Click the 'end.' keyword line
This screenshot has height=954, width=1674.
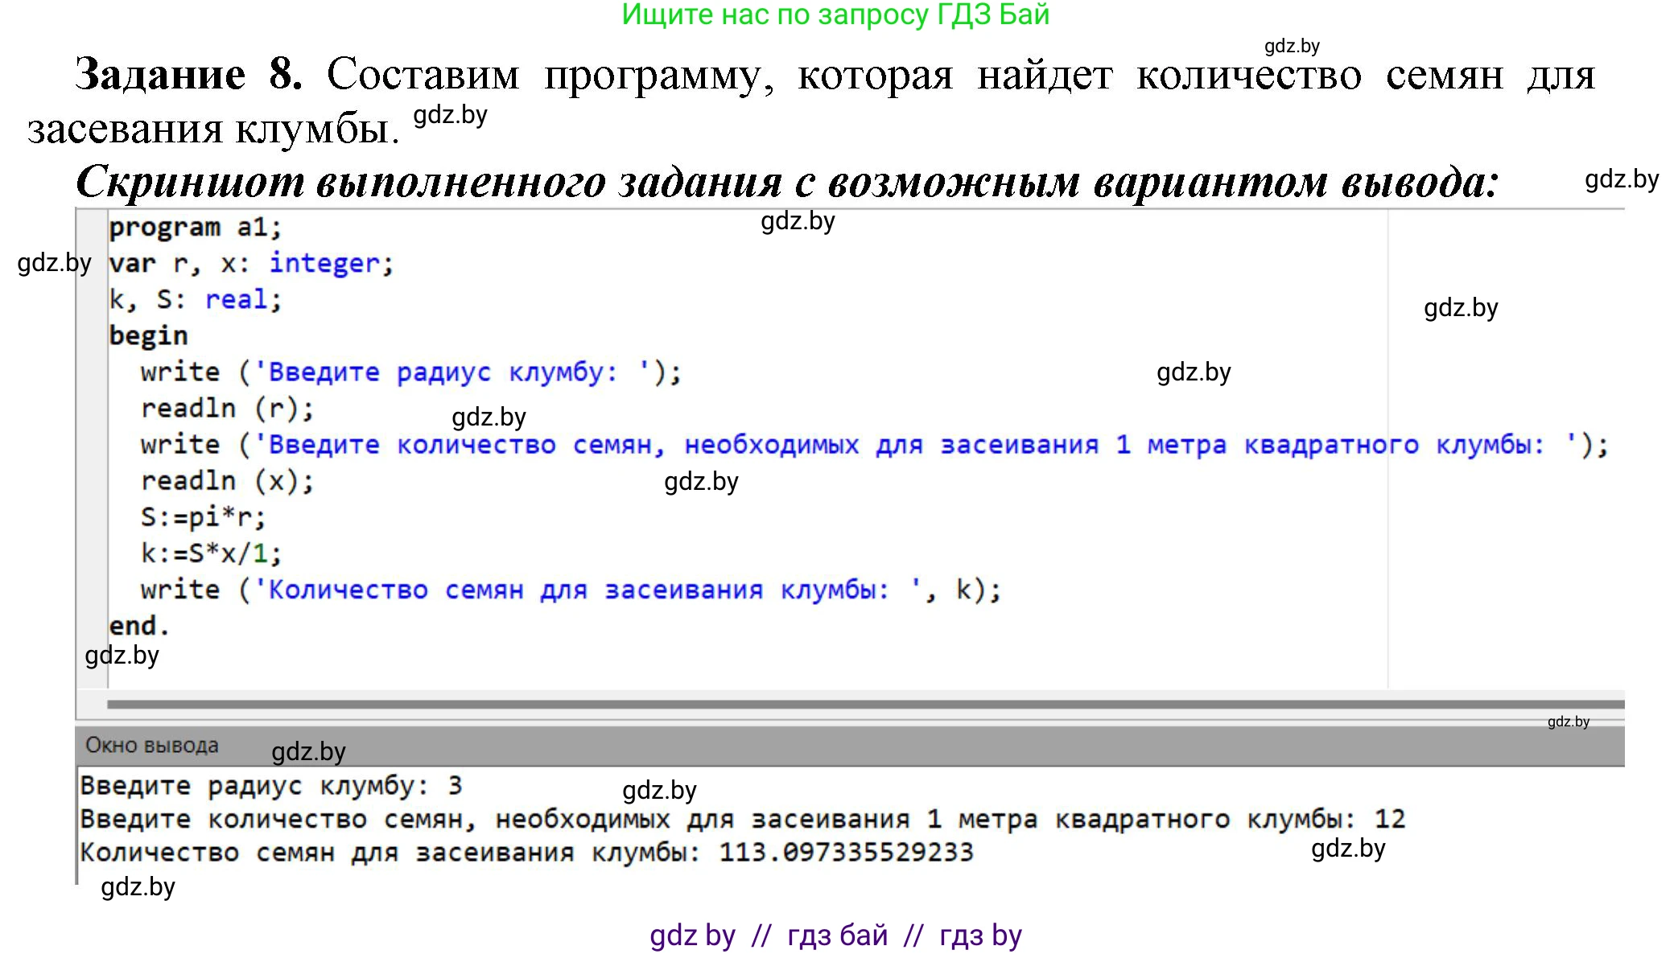[x=138, y=626]
